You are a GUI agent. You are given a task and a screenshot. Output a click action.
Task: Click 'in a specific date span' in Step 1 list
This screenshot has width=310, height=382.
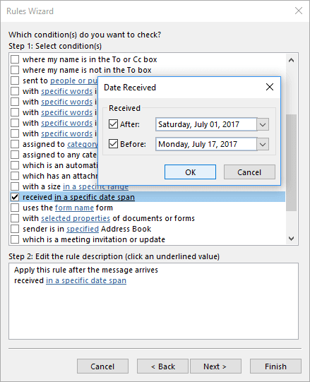pos(95,197)
